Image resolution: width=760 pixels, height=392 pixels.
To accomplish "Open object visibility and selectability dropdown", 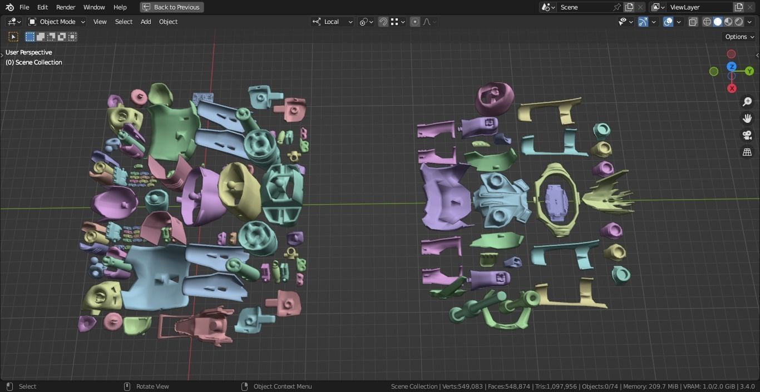I will click(x=626, y=22).
